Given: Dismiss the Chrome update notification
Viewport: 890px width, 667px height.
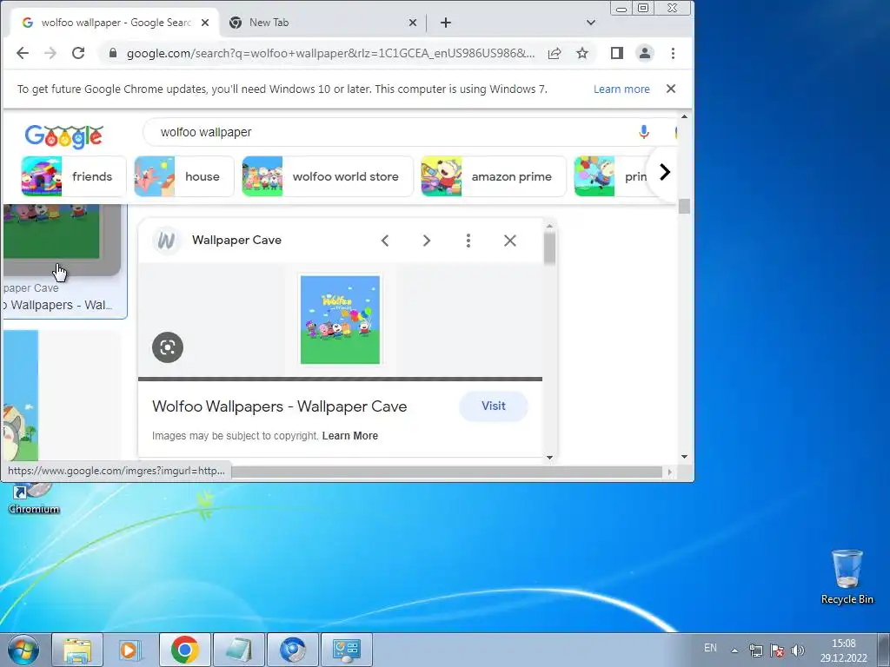Looking at the screenshot, I should [671, 89].
